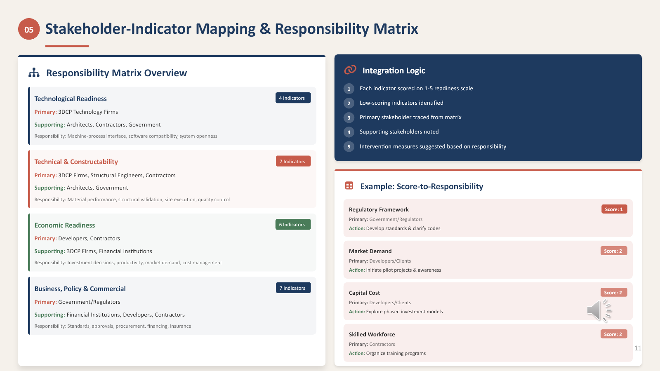
Task: Click the slide title Stakeholder-Indicator Mapping & Responsibility Matrix
Action: click(x=231, y=29)
